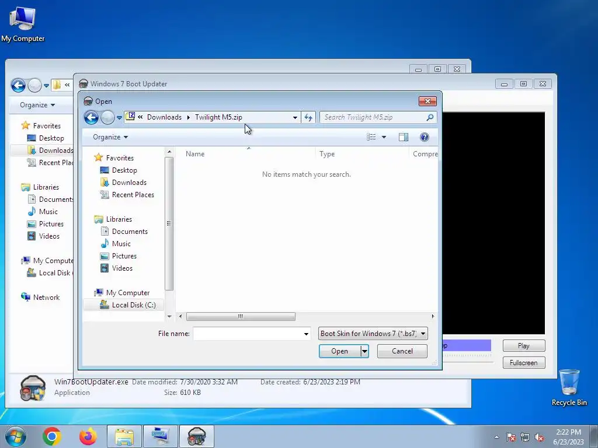The image size is (598, 448).
Task: Open Boot Skin file type dropdown
Action: tap(373, 333)
